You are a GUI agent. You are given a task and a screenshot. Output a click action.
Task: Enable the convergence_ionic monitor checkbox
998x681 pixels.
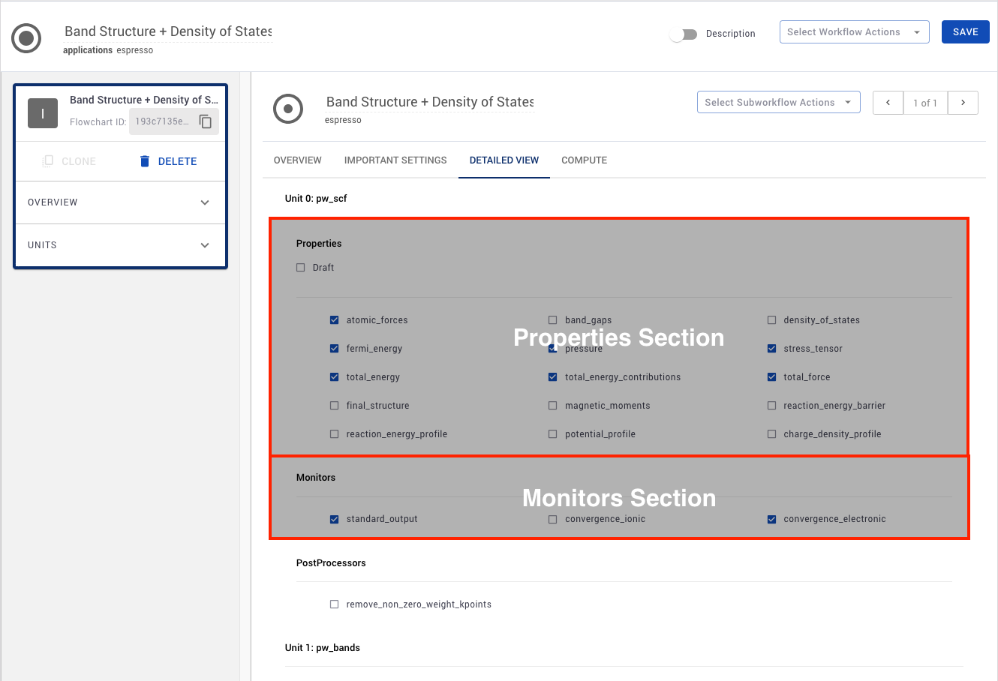(553, 519)
